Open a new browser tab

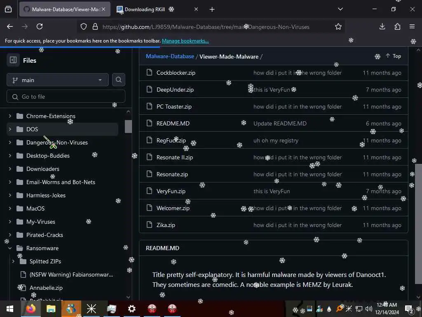(212, 9)
